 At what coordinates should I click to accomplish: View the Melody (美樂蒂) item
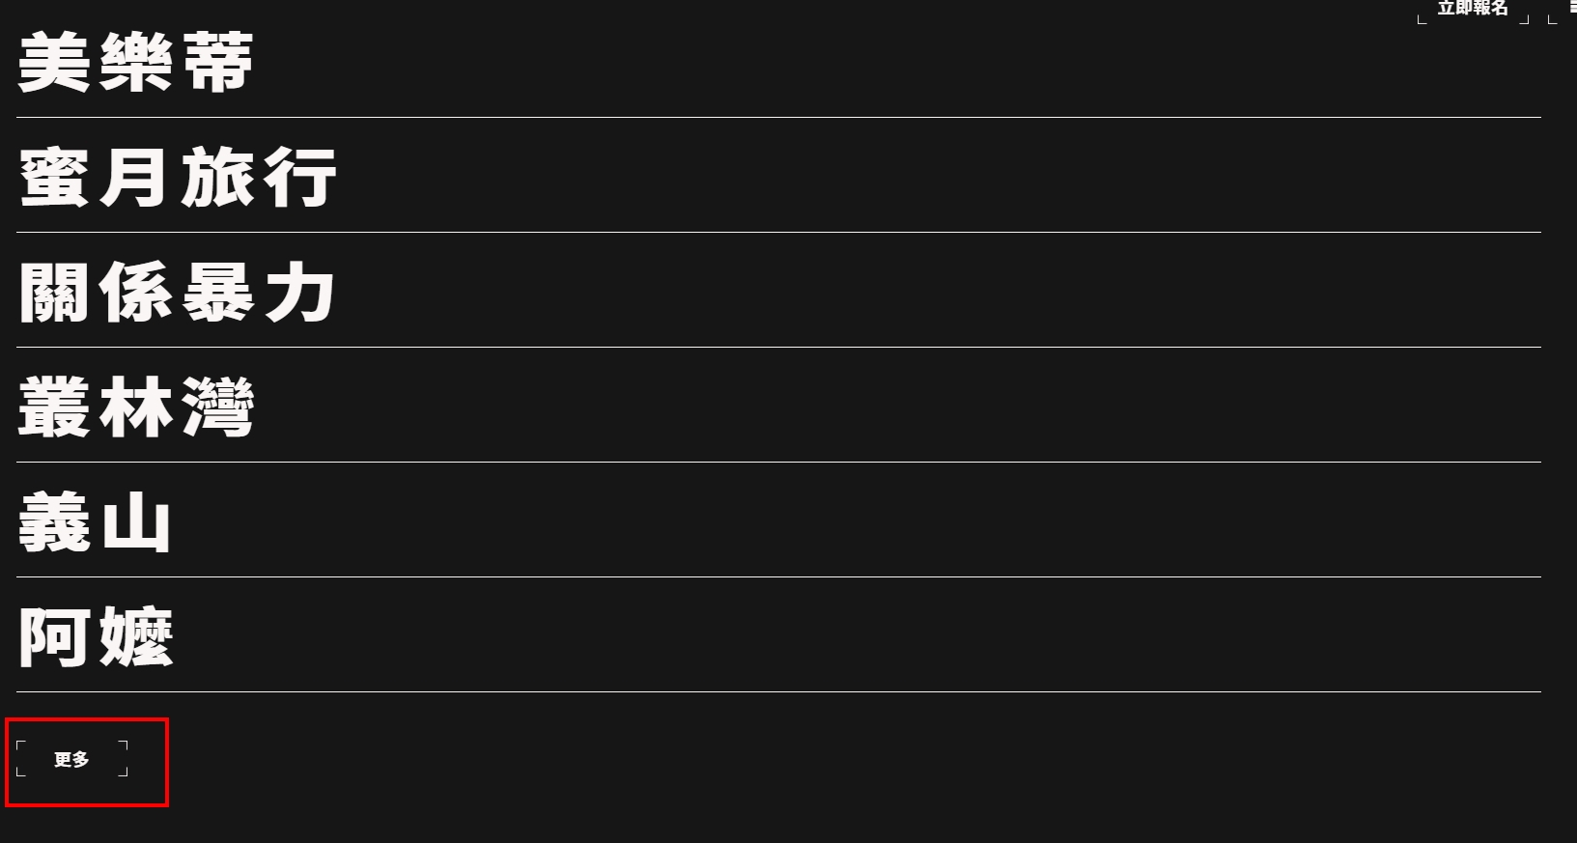pos(135,62)
